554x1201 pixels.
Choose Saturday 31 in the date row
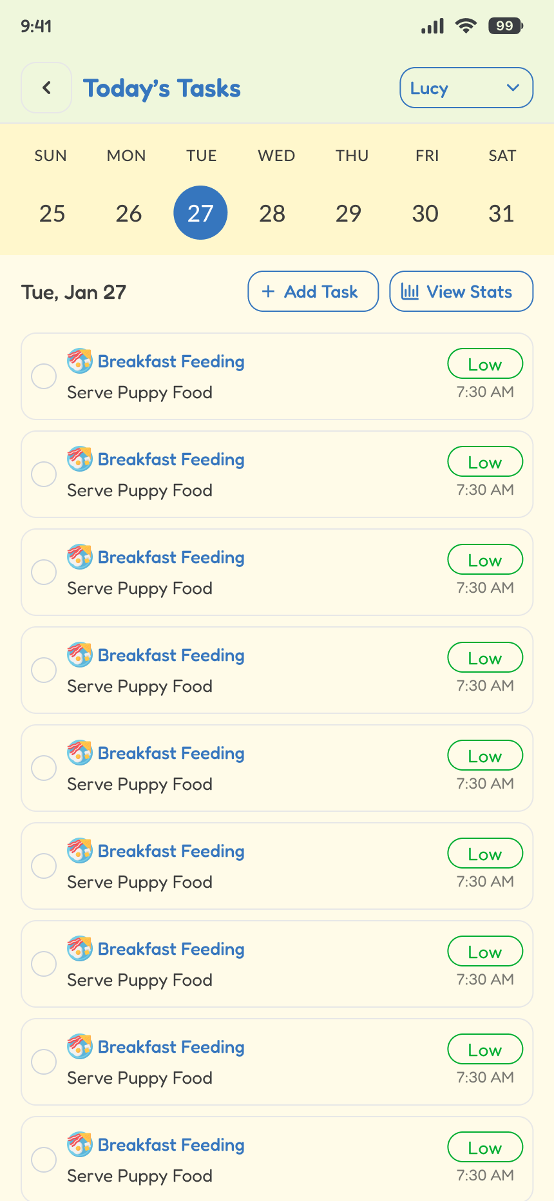point(501,213)
